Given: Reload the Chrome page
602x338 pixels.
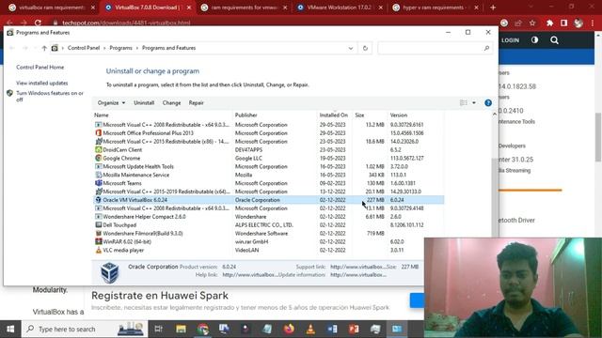Looking at the screenshot, I should (38, 23).
